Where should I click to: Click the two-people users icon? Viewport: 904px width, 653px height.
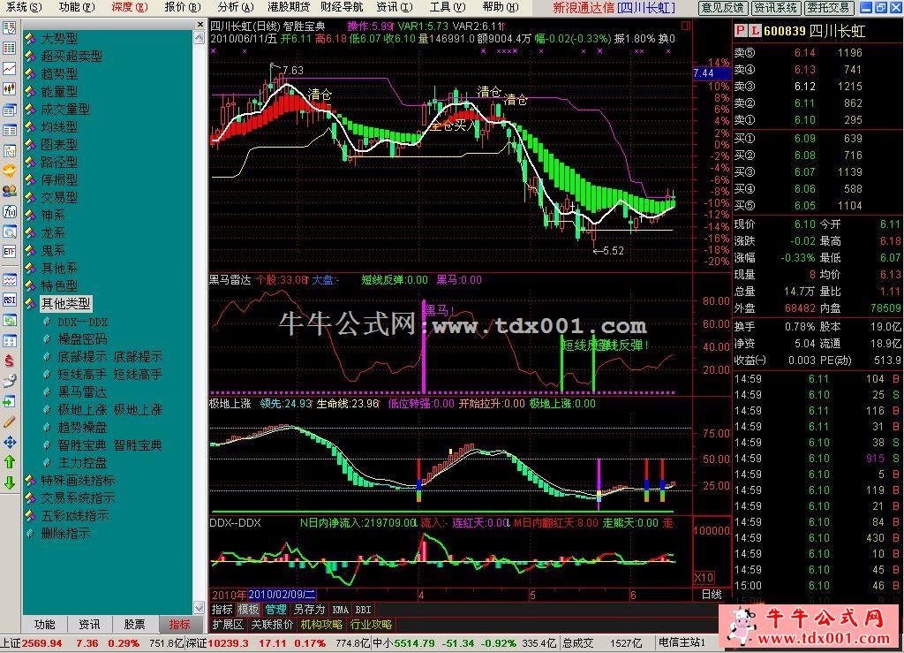click(x=9, y=191)
